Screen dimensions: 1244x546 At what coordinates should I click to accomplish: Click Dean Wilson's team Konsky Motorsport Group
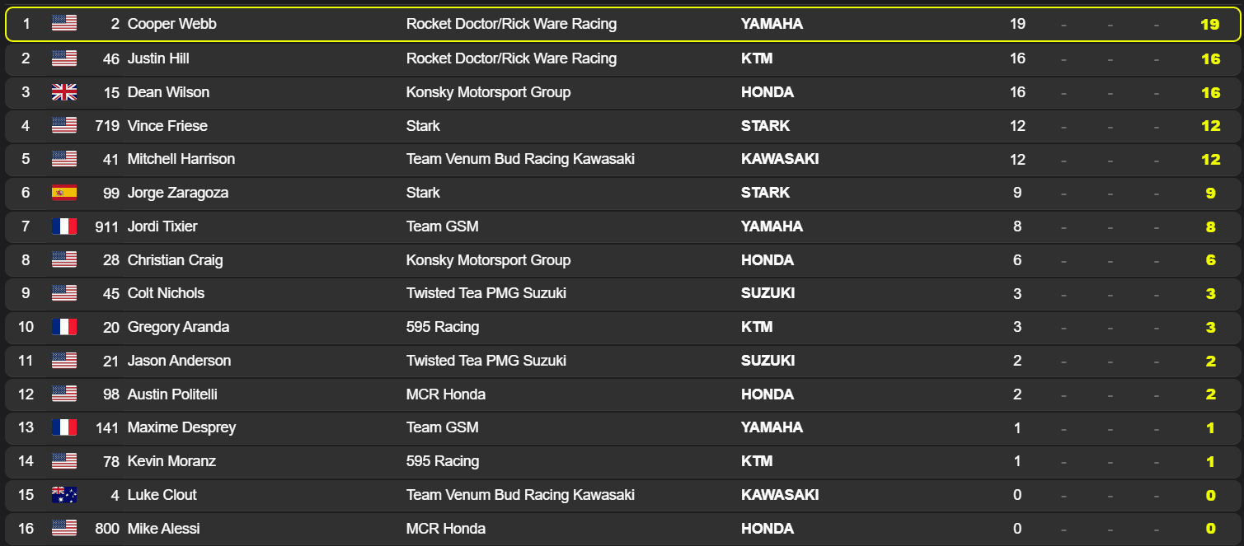click(488, 92)
